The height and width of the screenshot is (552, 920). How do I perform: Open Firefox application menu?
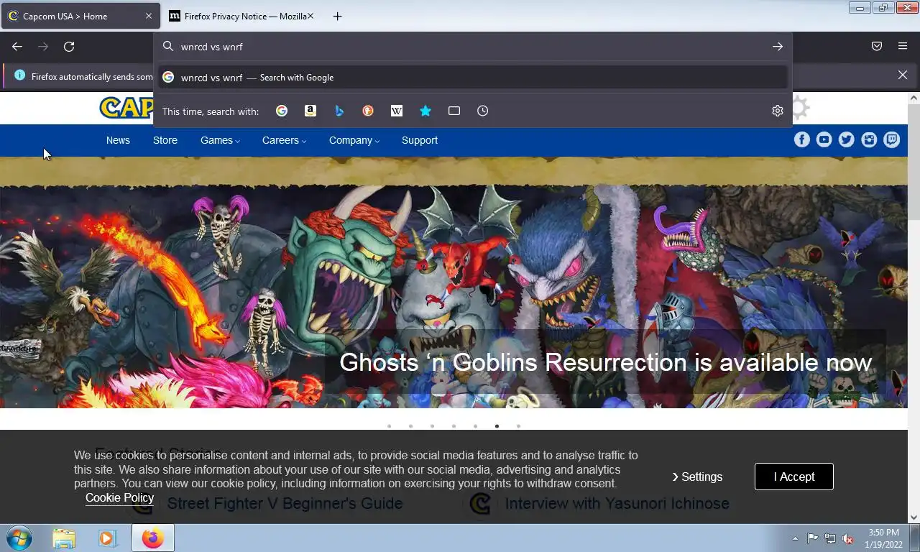click(x=903, y=47)
